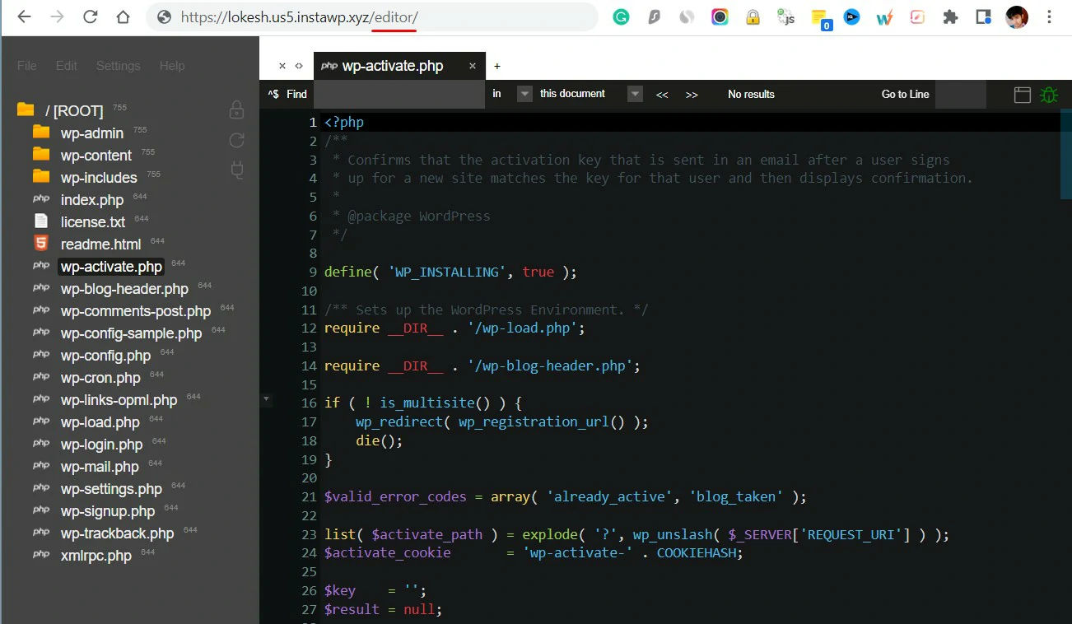Click the document icon beside license.txt
This screenshot has width=1072, height=624.
tap(41, 221)
